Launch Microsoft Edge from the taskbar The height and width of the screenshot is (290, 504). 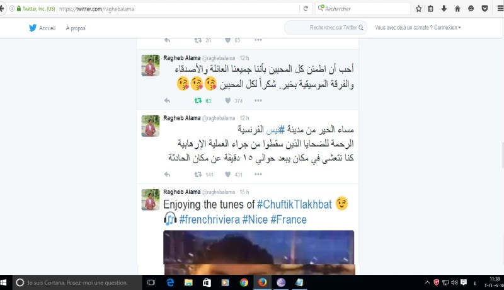pos(170,282)
